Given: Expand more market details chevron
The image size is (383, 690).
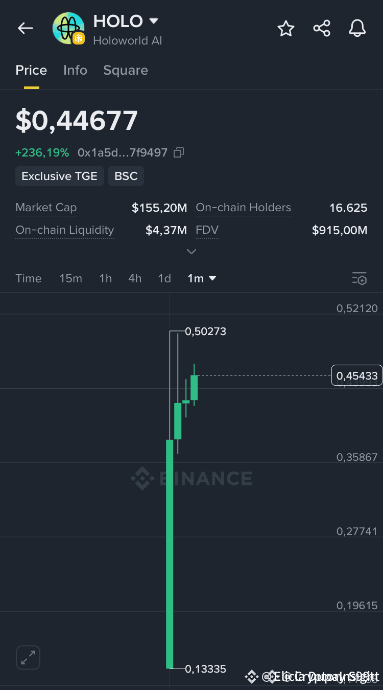Looking at the screenshot, I should [192, 252].
